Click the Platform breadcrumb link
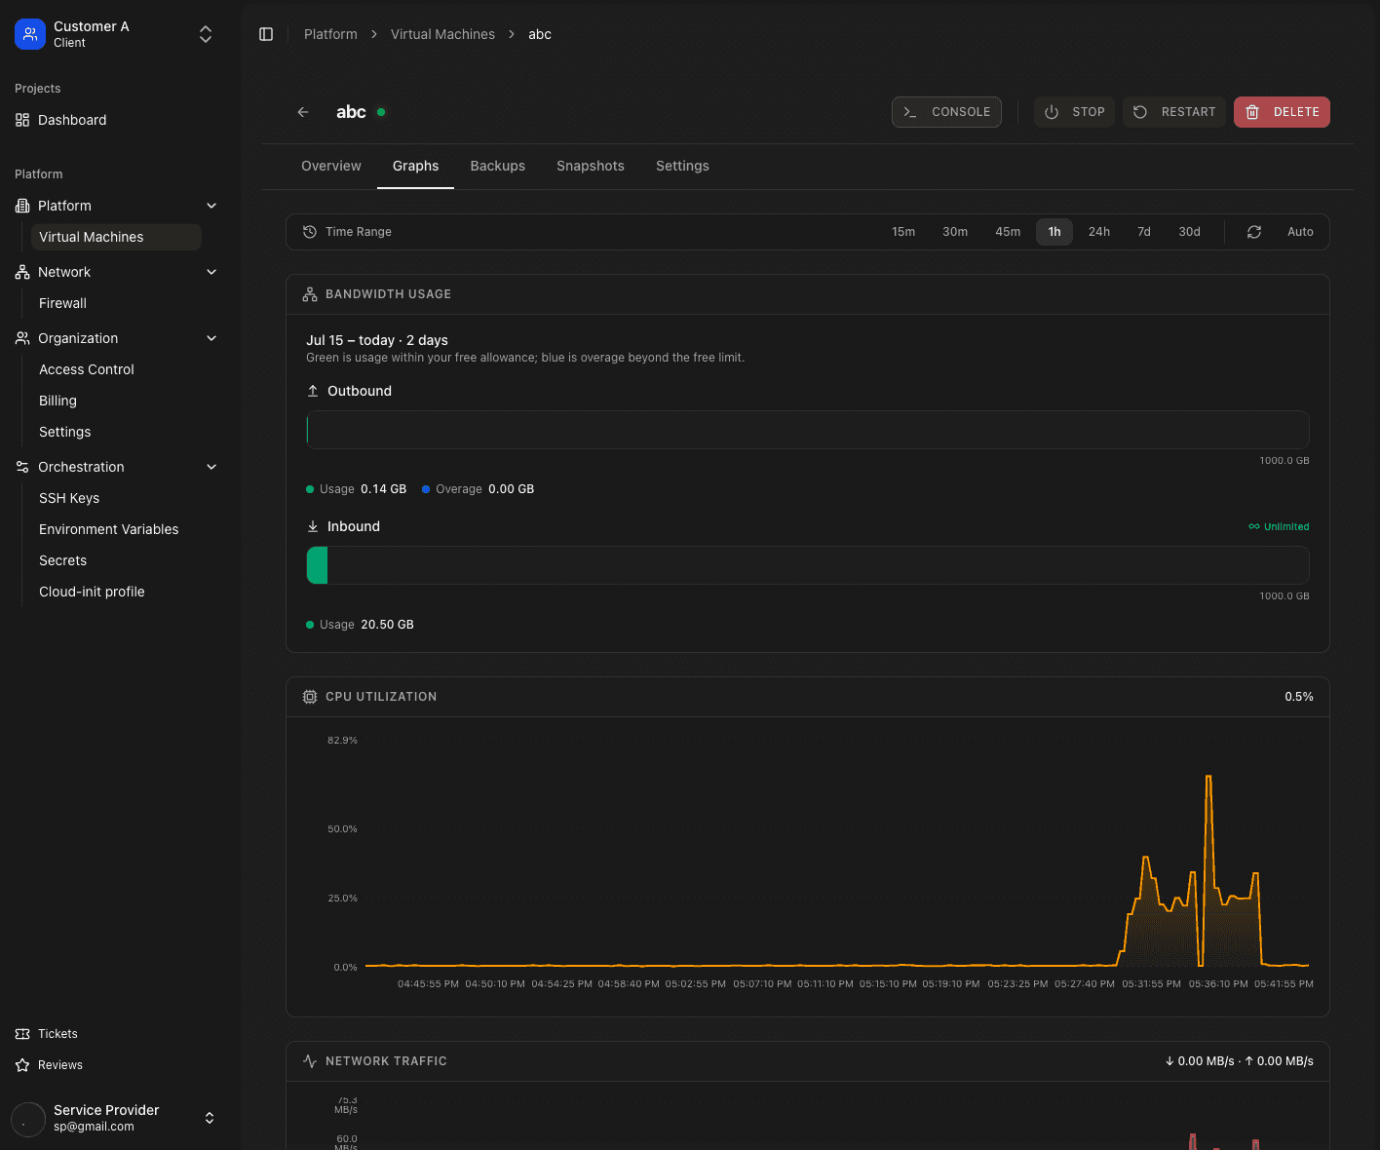The height and width of the screenshot is (1150, 1380). point(330,34)
